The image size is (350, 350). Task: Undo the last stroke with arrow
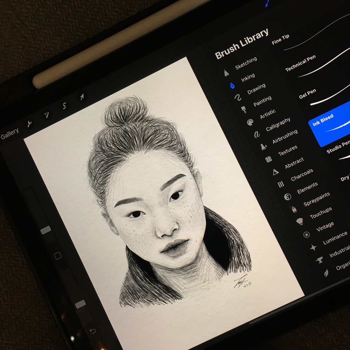point(93,331)
